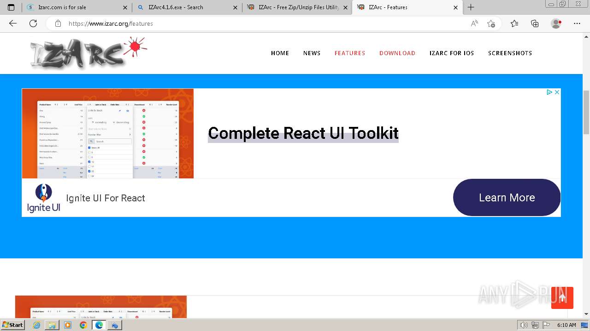View site information via the lock icon
Screen dimensions: 590x331
coord(58,23)
